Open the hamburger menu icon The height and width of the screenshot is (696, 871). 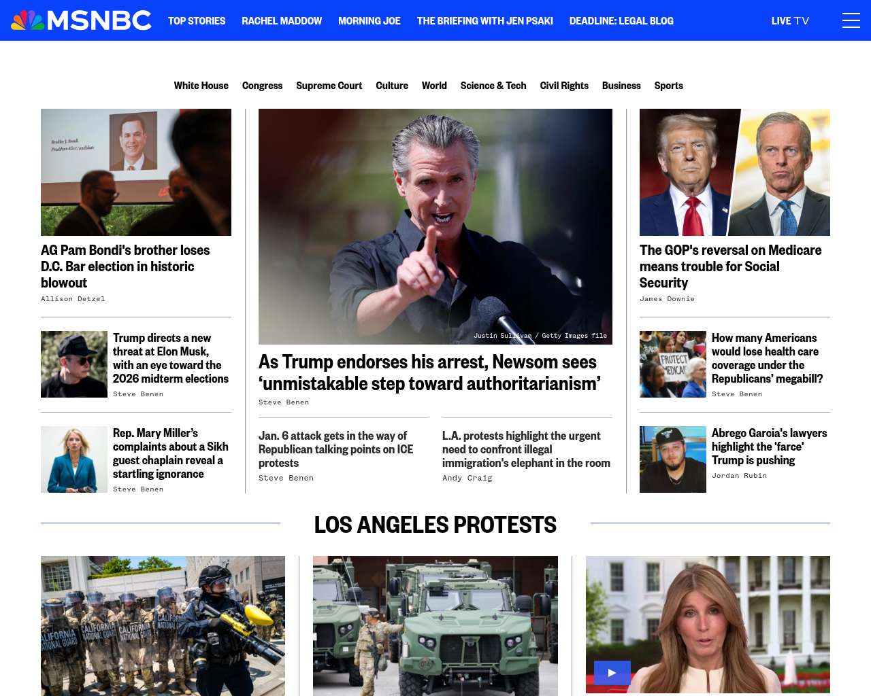coord(851,20)
